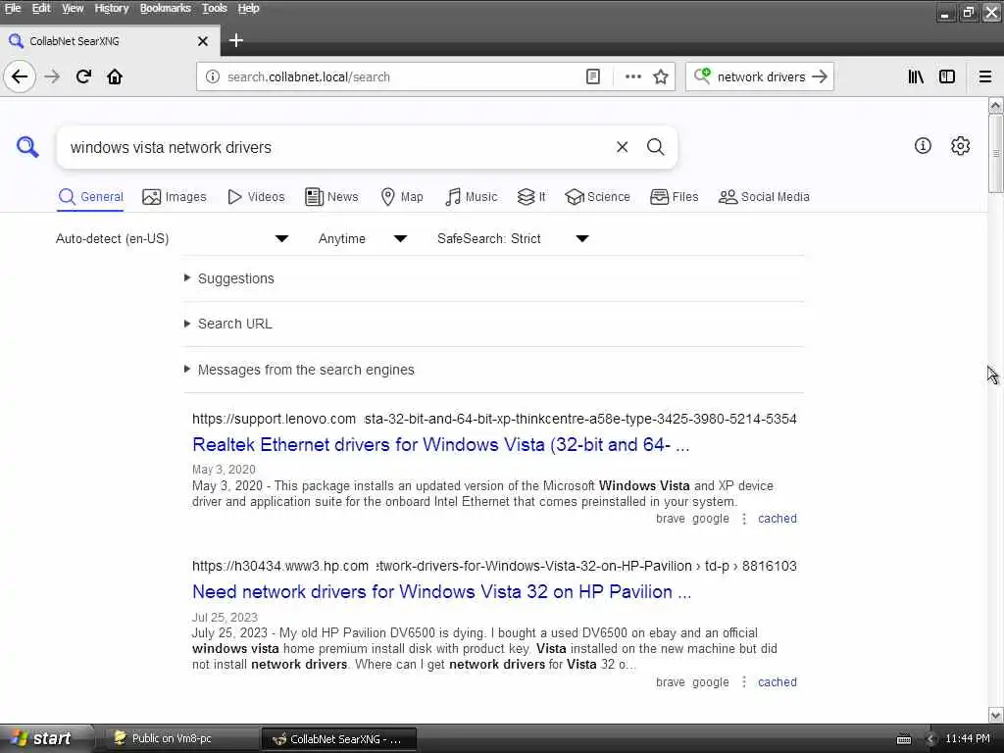The image size is (1004, 753).
Task: Switch to the It tab
Action: pyautogui.click(x=531, y=196)
